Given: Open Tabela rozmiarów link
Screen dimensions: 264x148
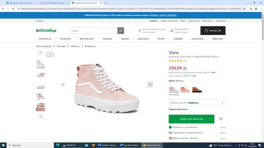Looking at the screenshot, I should point(178,109).
